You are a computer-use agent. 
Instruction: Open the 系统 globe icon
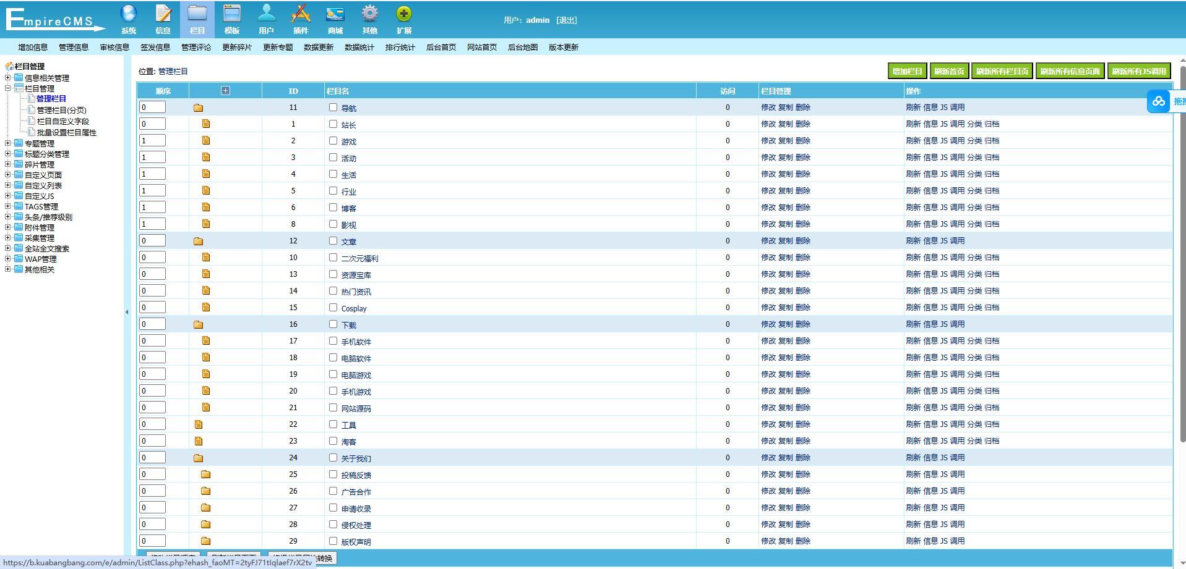(x=128, y=14)
